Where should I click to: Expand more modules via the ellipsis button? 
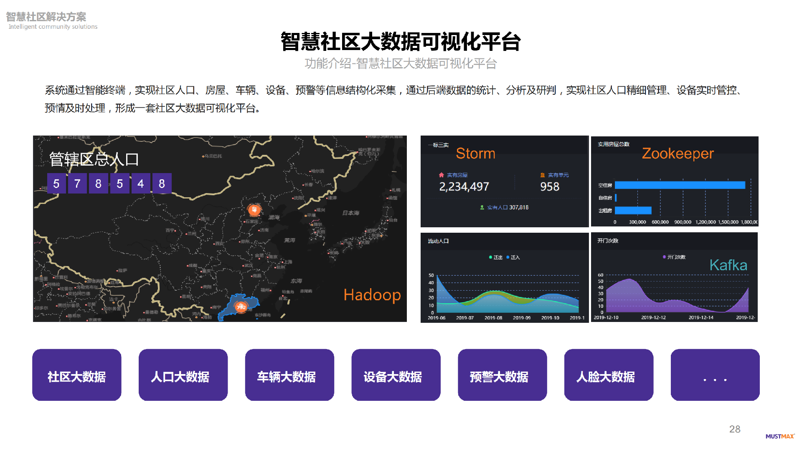pyautogui.click(x=715, y=375)
